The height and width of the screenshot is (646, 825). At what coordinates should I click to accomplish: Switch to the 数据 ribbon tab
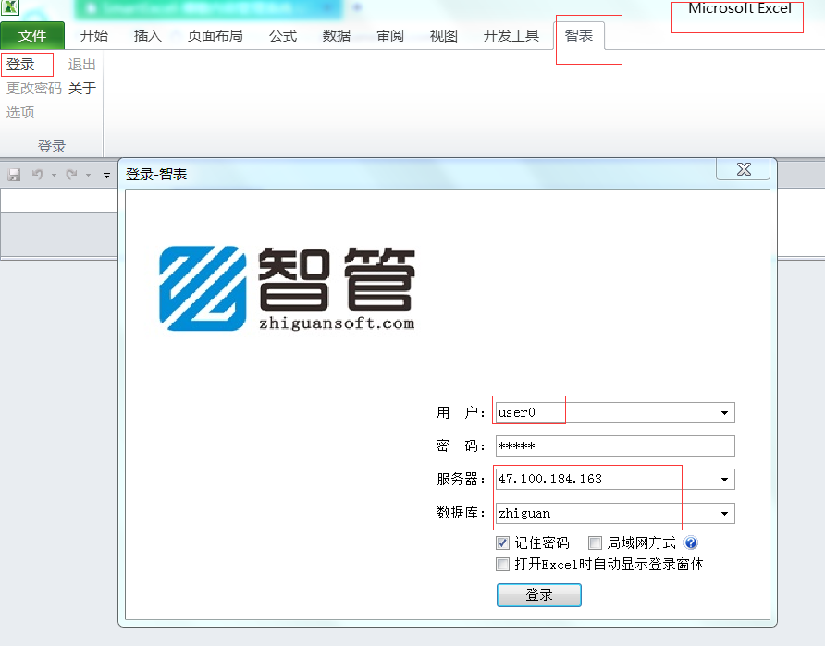pos(337,36)
